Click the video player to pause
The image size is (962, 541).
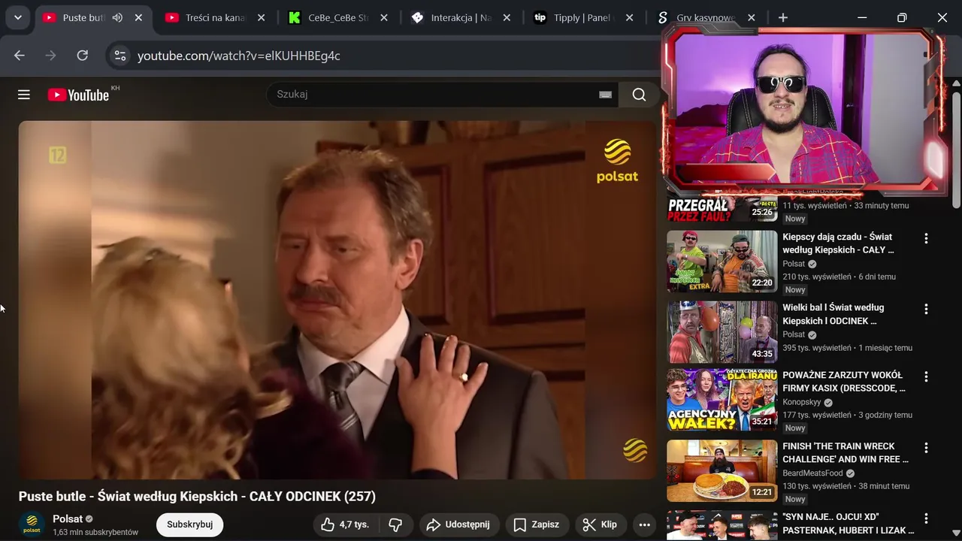(x=337, y=300)
